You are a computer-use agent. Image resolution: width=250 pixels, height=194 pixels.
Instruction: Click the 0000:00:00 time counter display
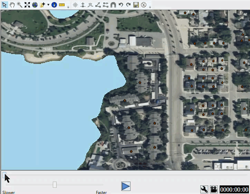234,190
